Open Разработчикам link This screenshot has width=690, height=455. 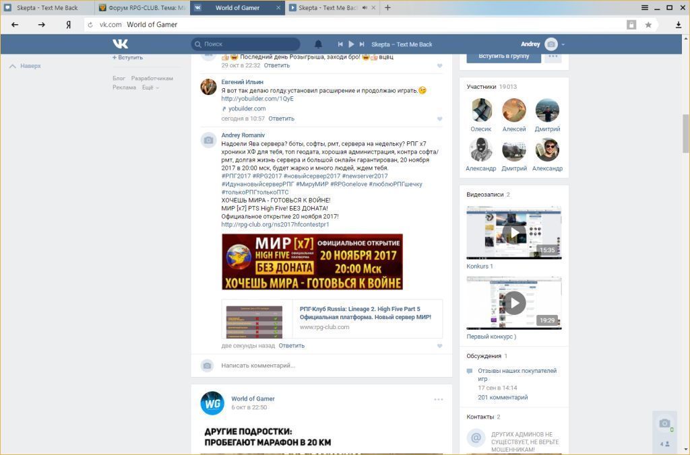pyautogui.click(x=152, y=78)
